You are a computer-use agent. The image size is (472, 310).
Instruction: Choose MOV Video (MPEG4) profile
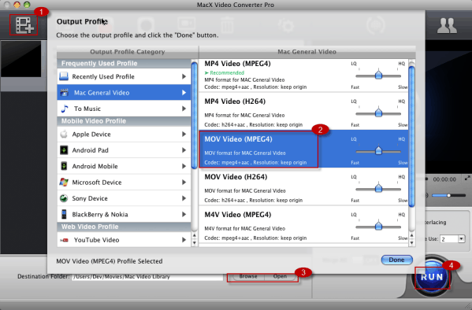[x=303, y=149]
